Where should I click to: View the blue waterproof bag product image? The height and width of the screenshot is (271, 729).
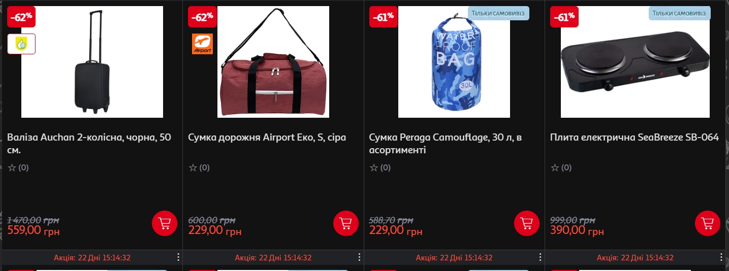(x=454, y=62)
